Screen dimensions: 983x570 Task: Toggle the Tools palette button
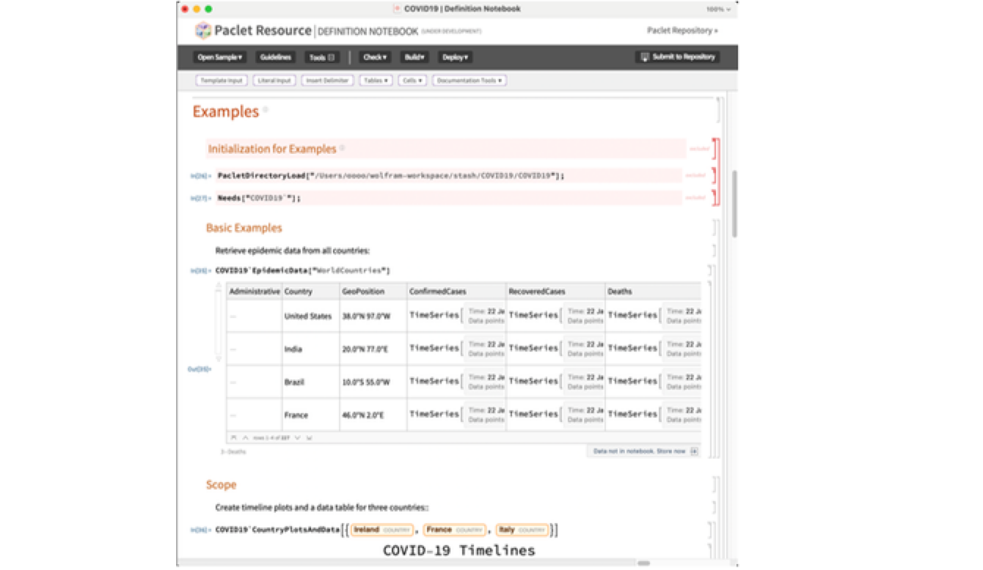coord(321,57)
